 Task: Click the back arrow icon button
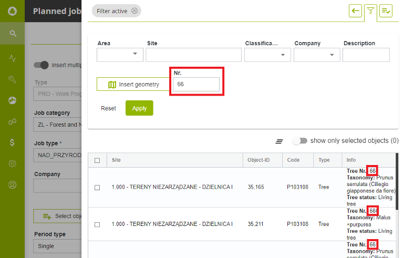(x=356, y=11)
